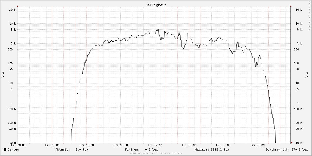This screenshot has height=156, width=312.
Task: Click the "50 k" label on left axis
Action: pos(12,10)
